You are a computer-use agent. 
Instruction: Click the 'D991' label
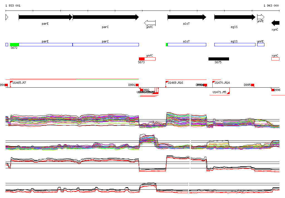pos(132,85)
